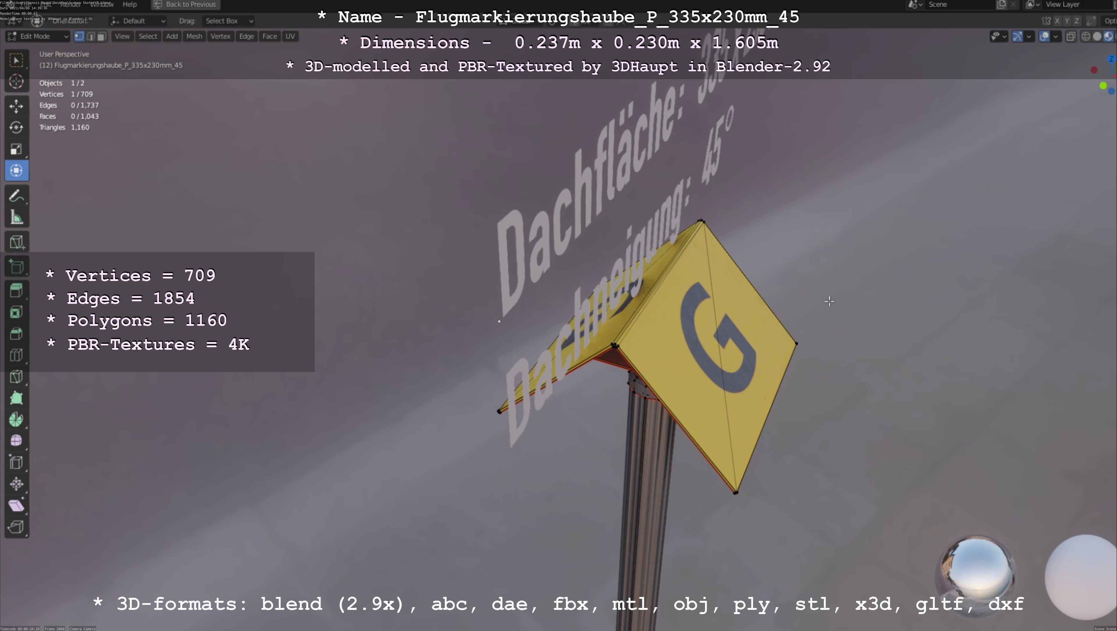Click the Scene name field
The width and height of the screenshot is (1117, 631).
[x=954, y=4]
